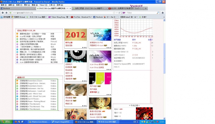The image size is (215, 124).
Task: Switch to the YouTube tab
Action: click(126, 8)
